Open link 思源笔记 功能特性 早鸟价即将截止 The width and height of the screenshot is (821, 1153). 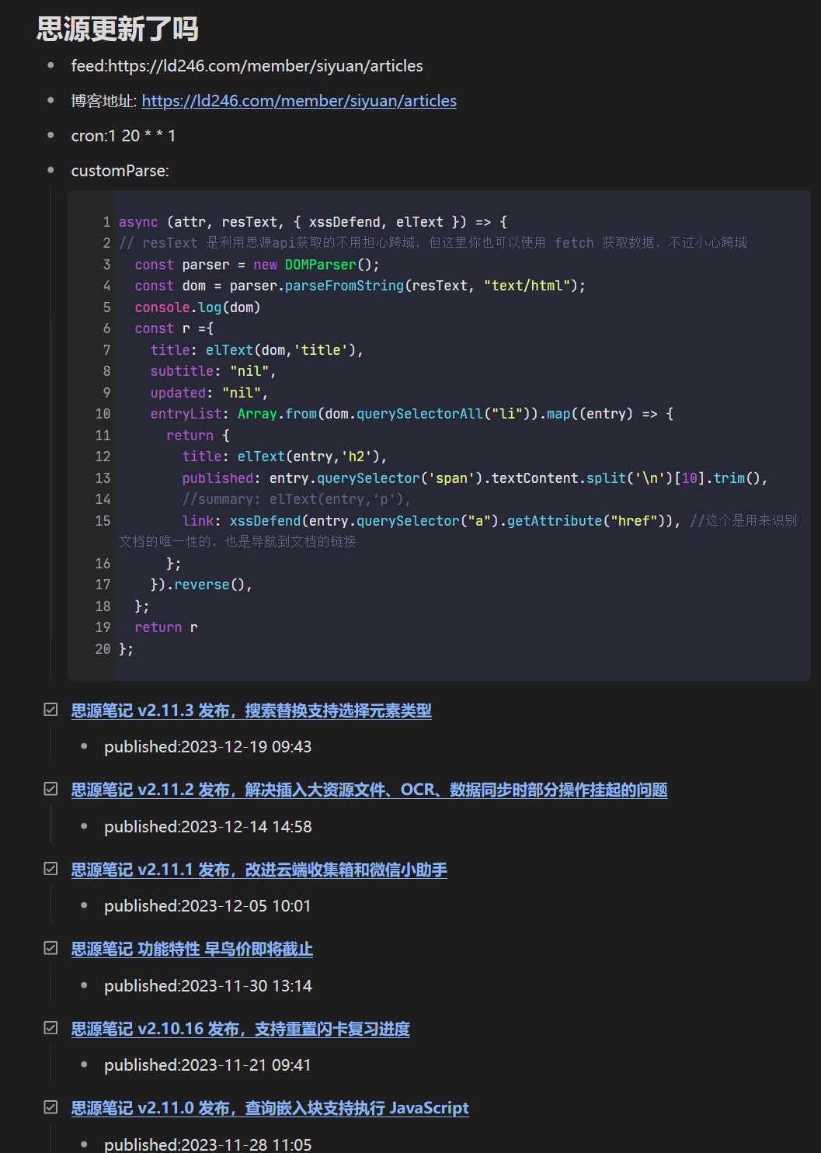[x=192, y=949]
